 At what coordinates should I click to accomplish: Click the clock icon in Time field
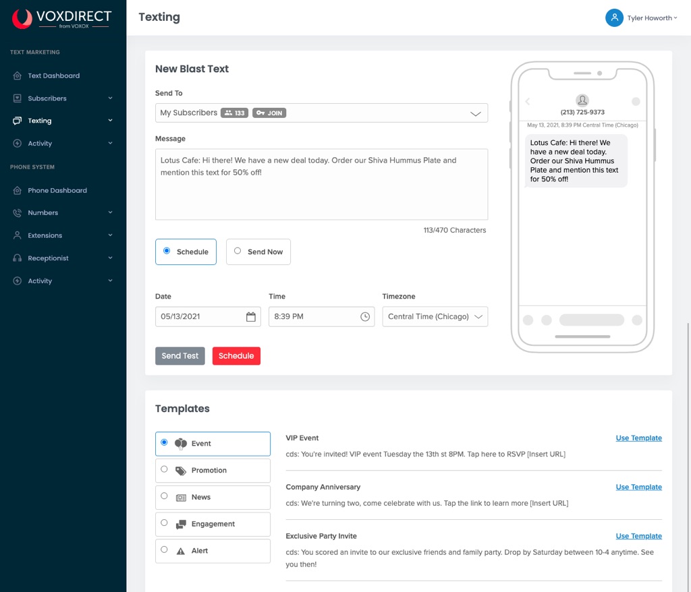tap(365, 317)
